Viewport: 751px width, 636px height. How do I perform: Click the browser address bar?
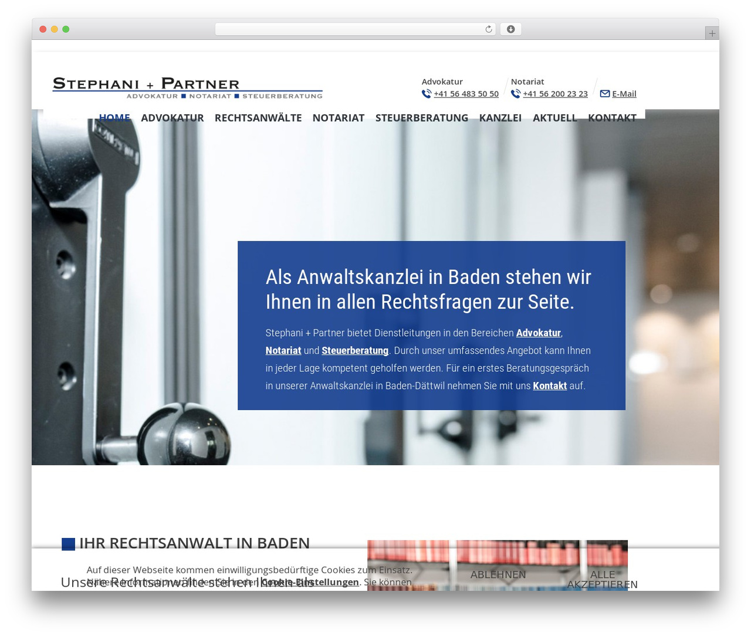pyautogui.click(x=355, y=29)
